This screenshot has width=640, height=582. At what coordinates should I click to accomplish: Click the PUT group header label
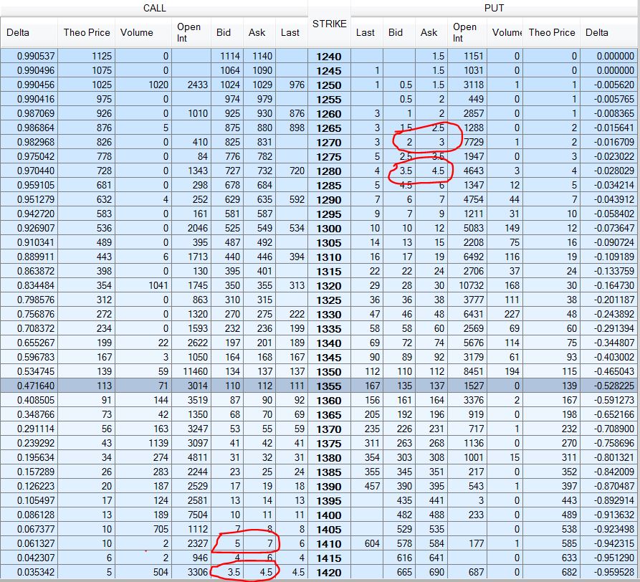click(x=494, y=8)
